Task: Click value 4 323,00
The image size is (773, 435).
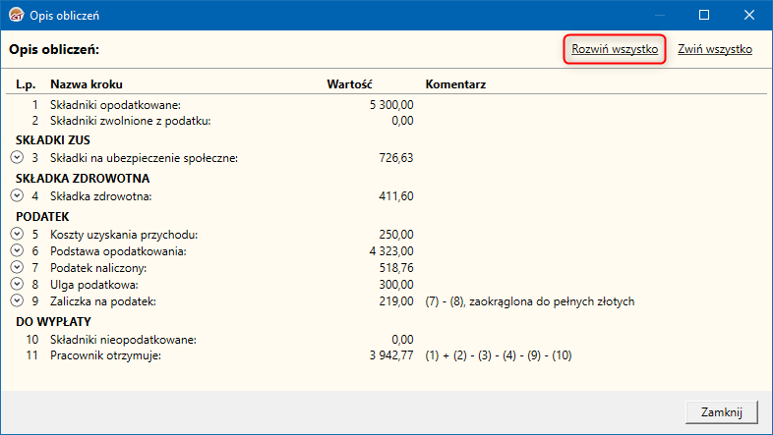Action: tap(391, 251)
